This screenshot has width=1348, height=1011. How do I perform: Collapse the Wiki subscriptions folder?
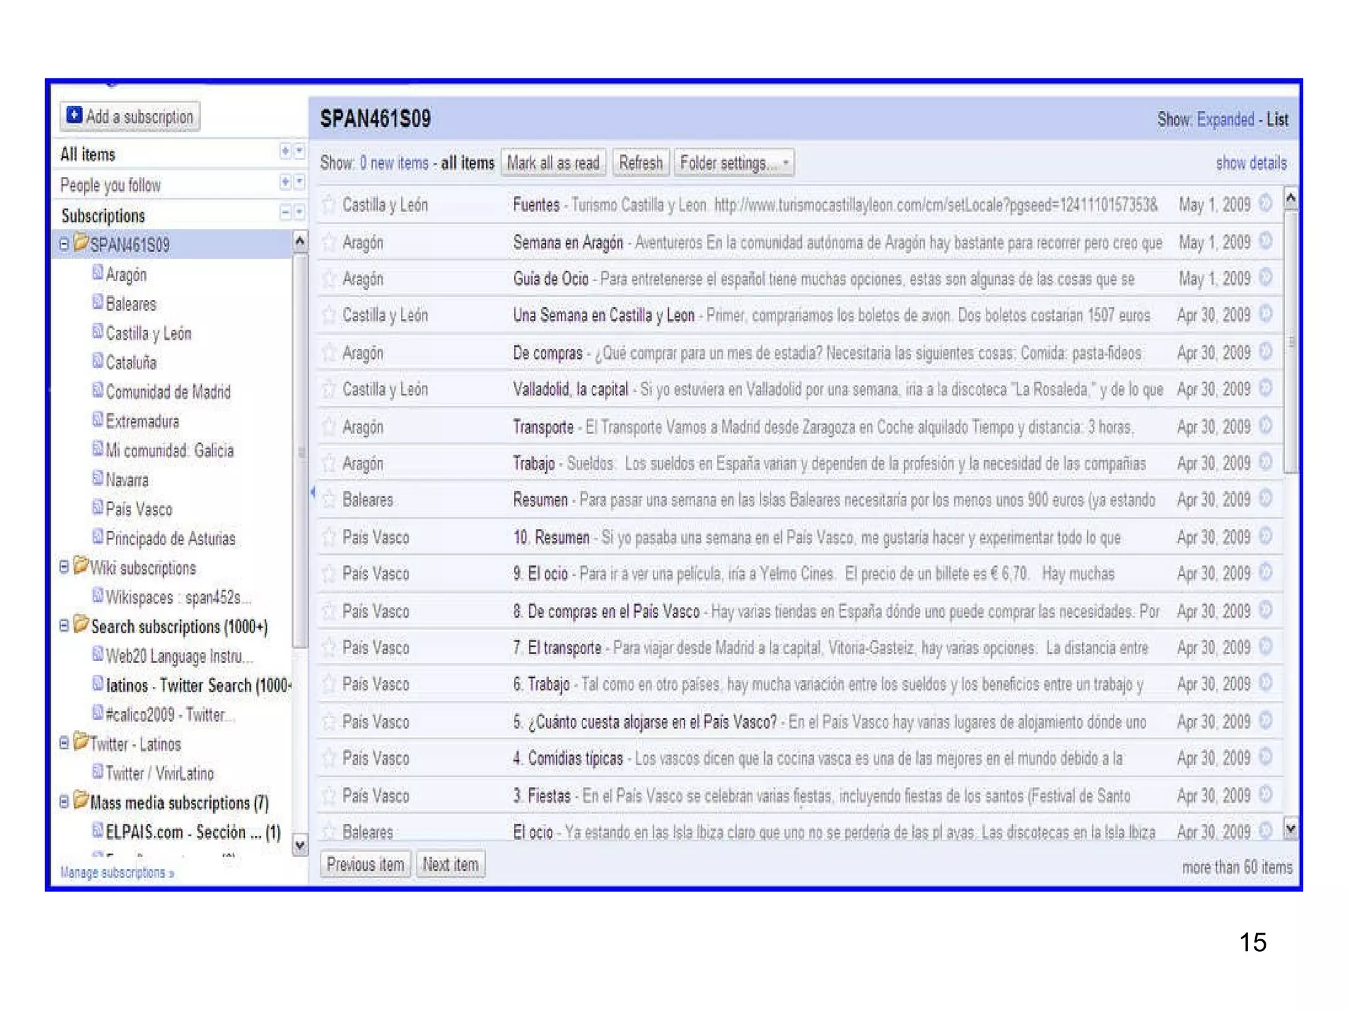point(64,567)
